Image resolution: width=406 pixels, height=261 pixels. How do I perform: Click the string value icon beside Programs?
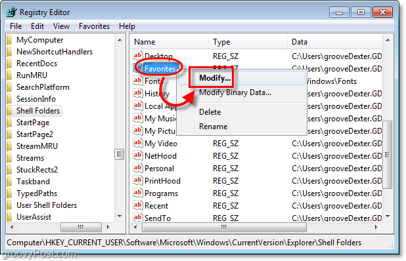pyautogui.click(x=138, y=193)
